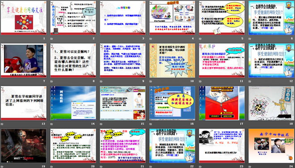This screenshot has width=295, height=168.
Task: Preview animation star under slide 12
Action: (x=250, y=81)
